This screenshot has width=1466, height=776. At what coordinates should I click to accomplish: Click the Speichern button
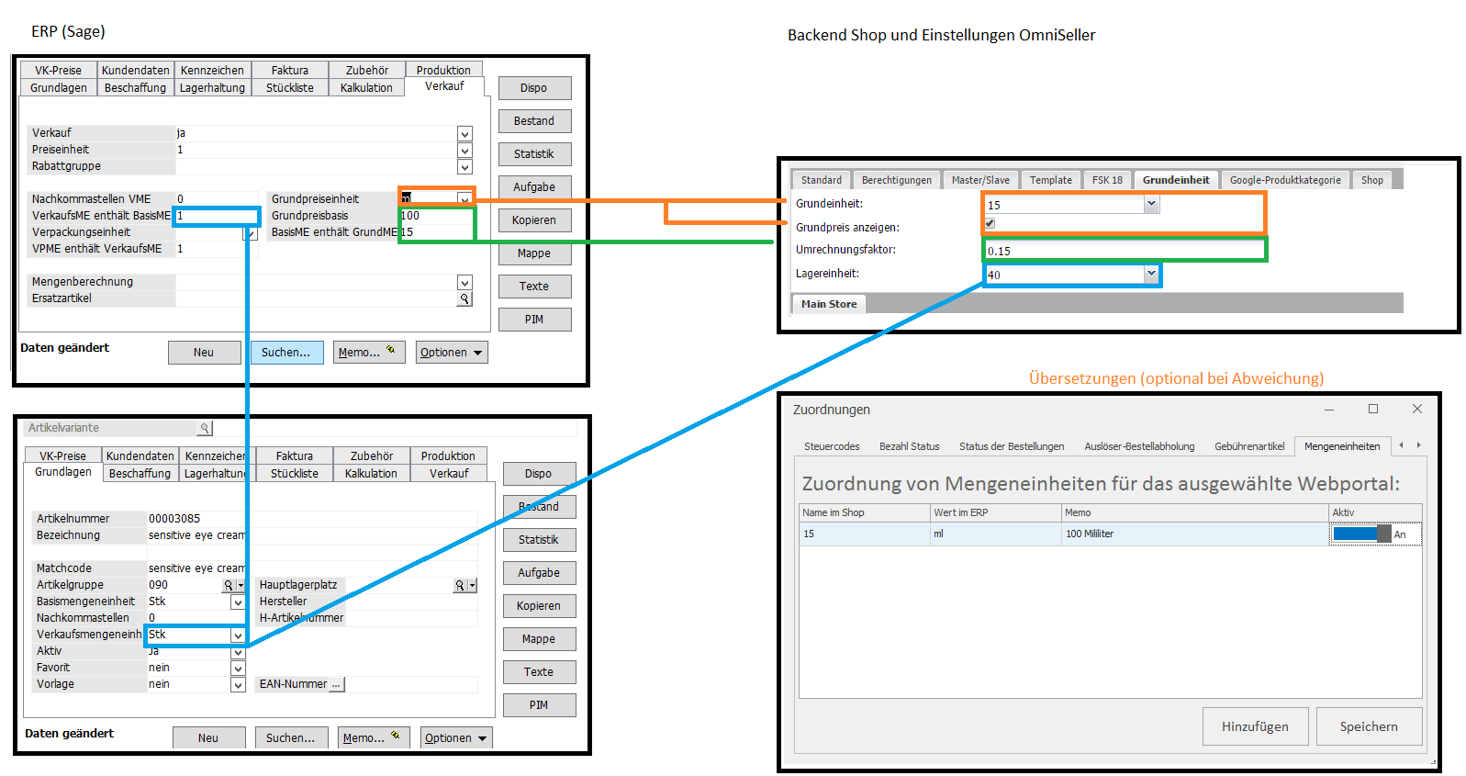pyautogui.click(x=1369, y=726)
